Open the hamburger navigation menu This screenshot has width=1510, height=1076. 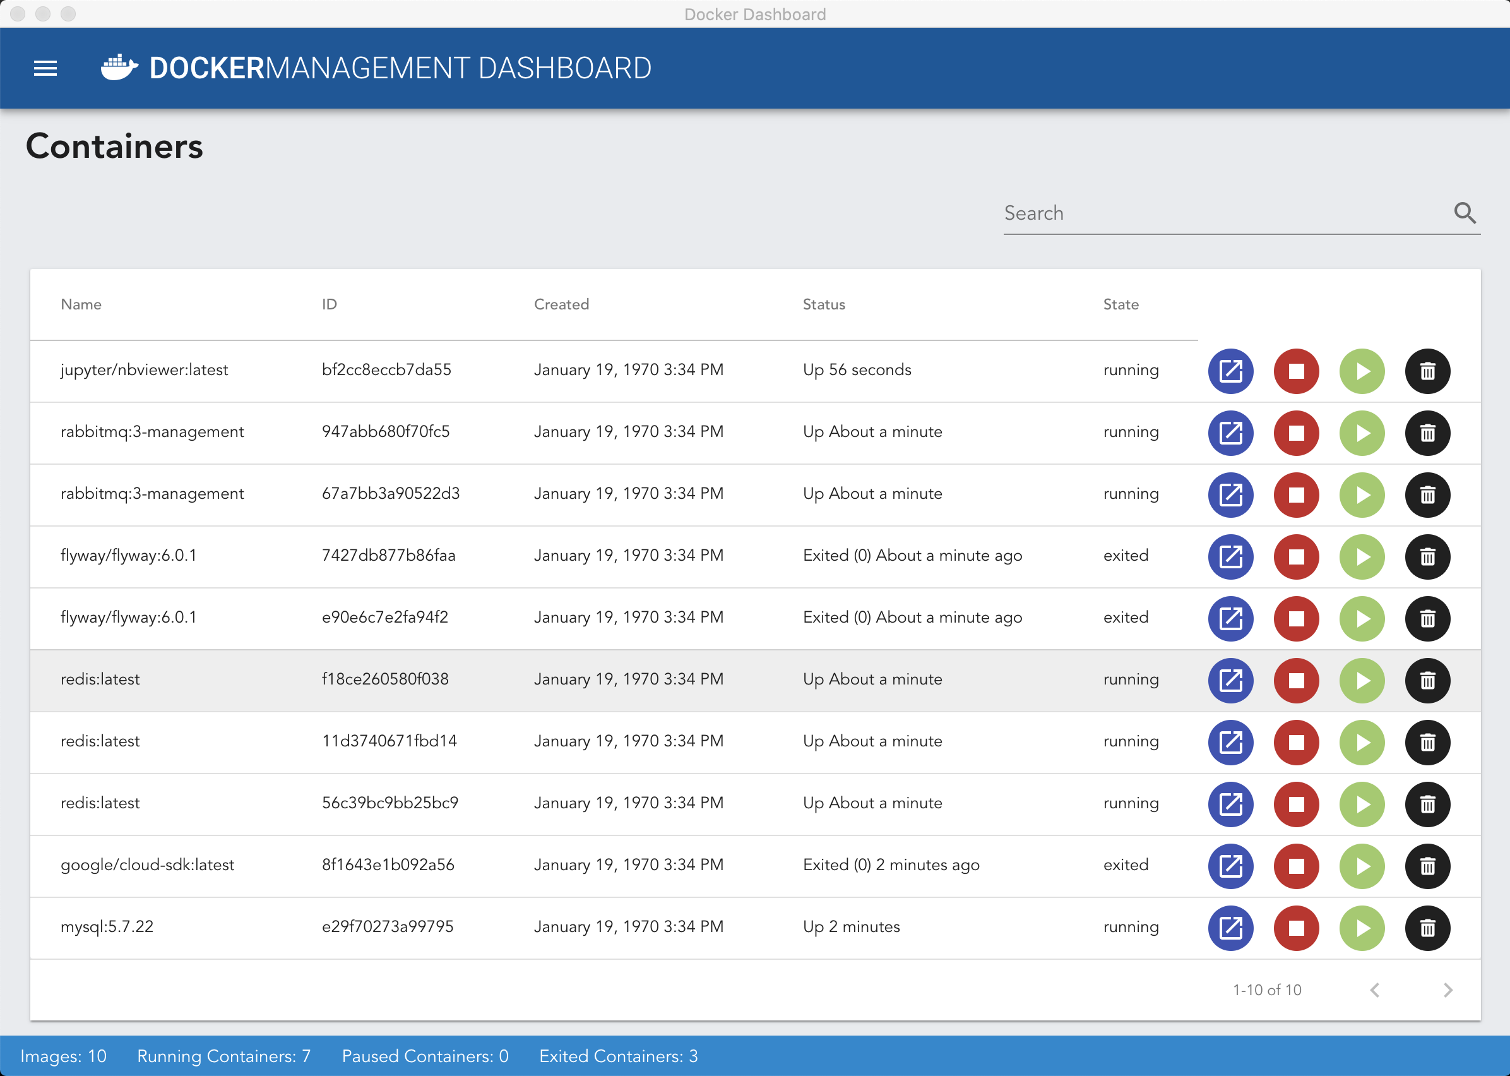(45, 68)
